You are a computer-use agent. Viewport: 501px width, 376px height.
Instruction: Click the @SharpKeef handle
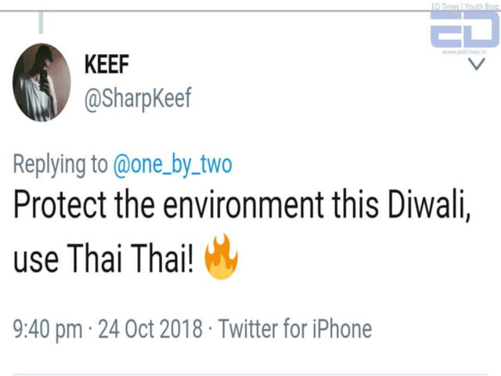point(137,100)
